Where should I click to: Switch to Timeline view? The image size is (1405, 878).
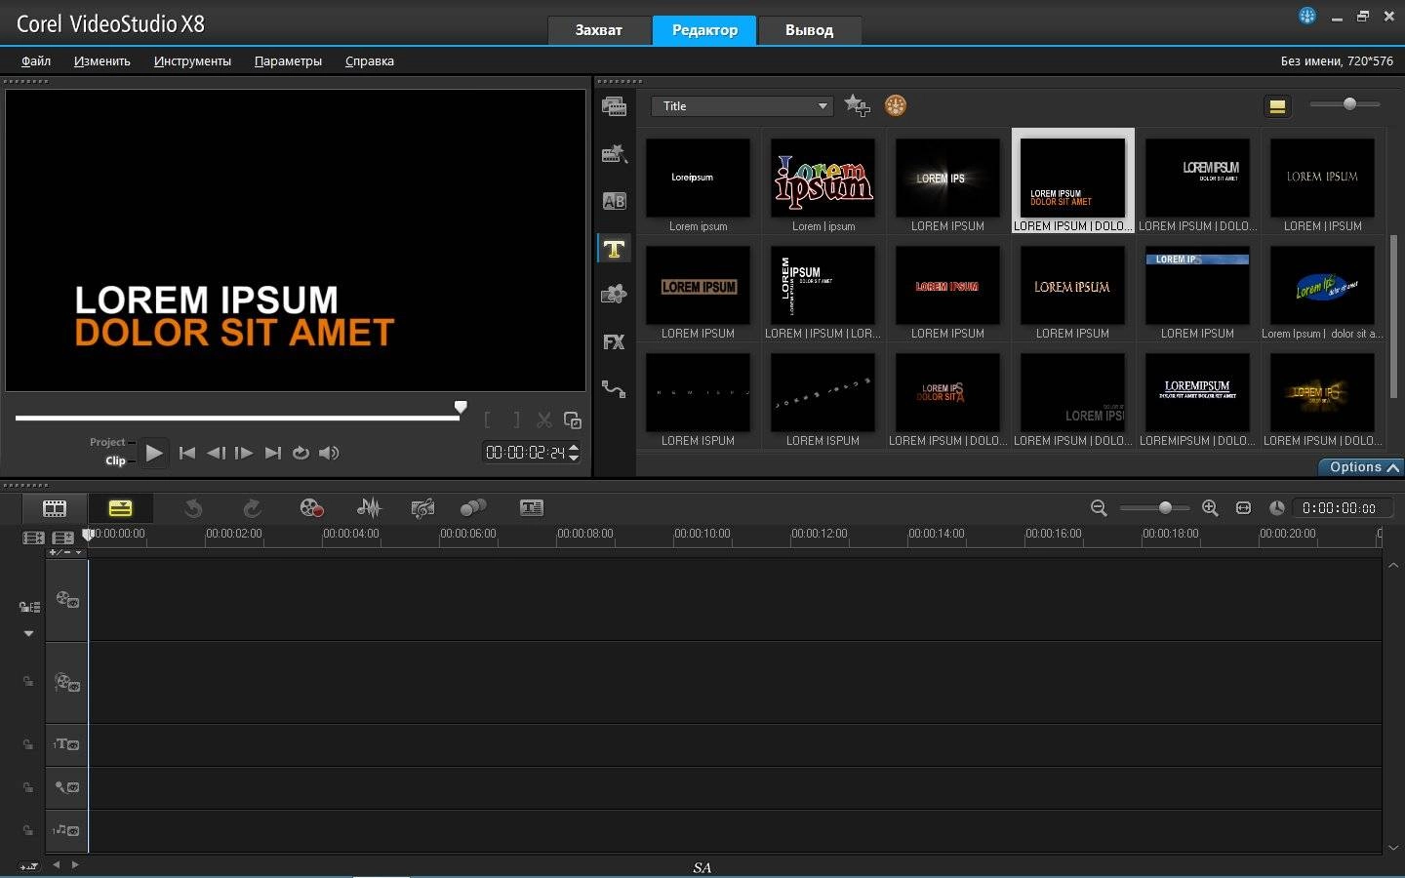tap(120, 508)
